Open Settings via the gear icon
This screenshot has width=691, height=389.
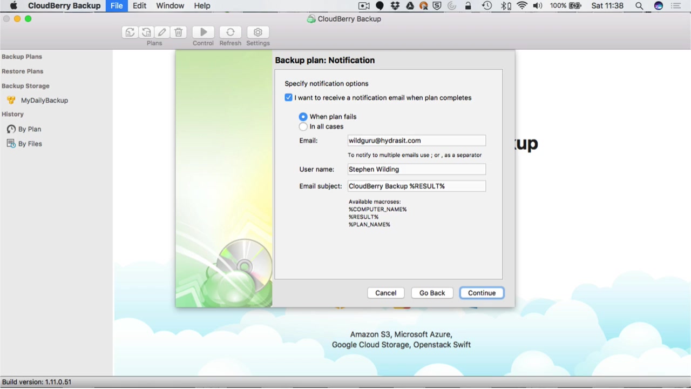(x=258, y=32)
